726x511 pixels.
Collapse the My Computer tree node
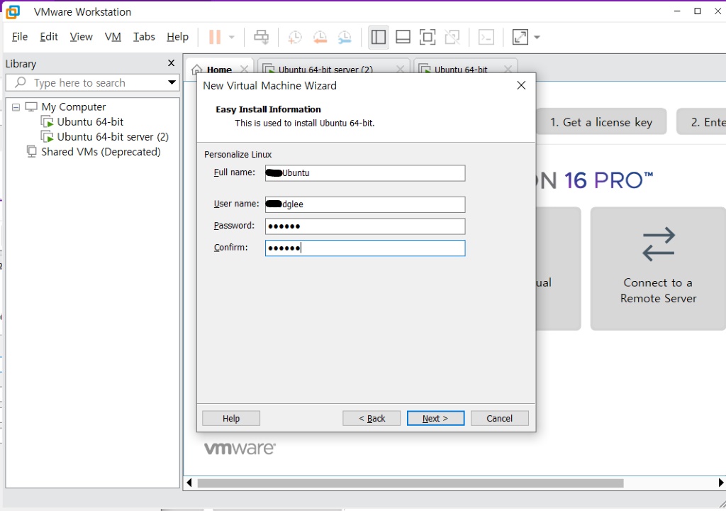point(16,107)
